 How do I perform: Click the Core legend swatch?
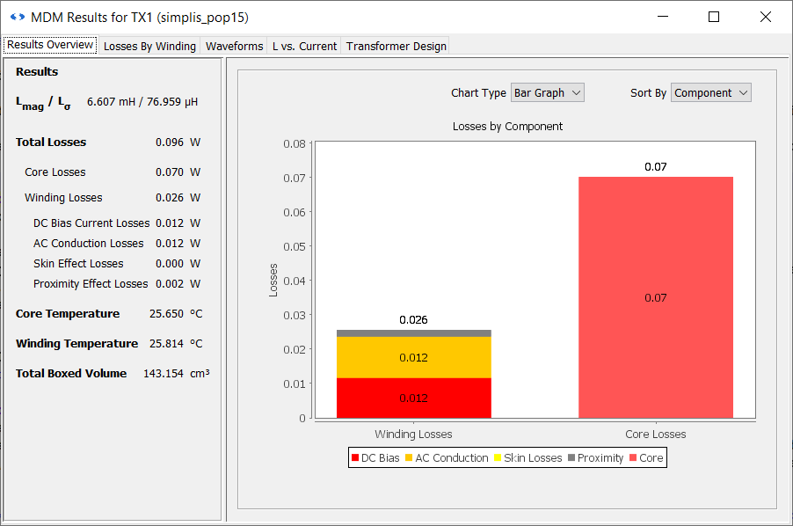point(633,458)
